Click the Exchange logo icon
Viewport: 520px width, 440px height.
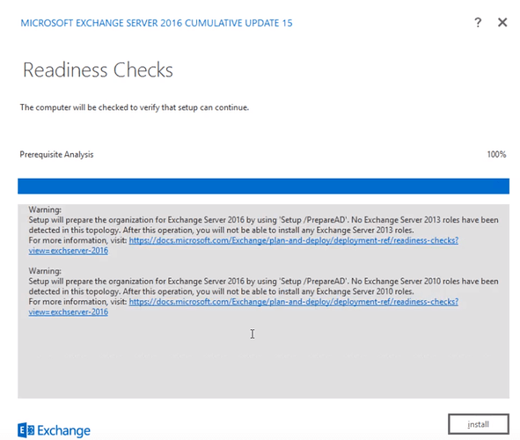(x=26, y=430)
